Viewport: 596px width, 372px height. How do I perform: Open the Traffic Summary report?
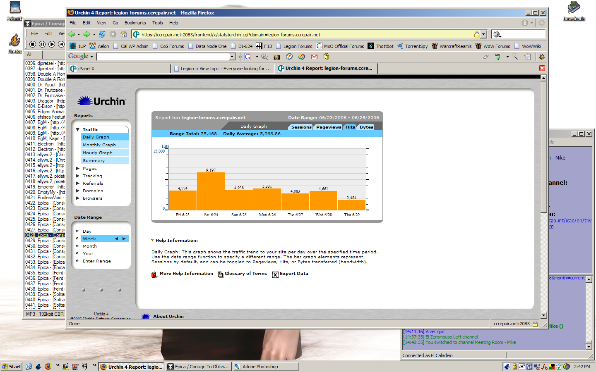(105, 160)
